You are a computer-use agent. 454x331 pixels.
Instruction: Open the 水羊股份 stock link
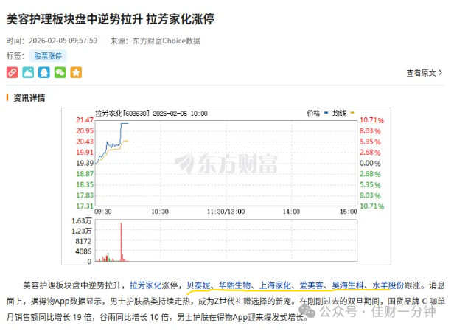[x=388, y=285]
